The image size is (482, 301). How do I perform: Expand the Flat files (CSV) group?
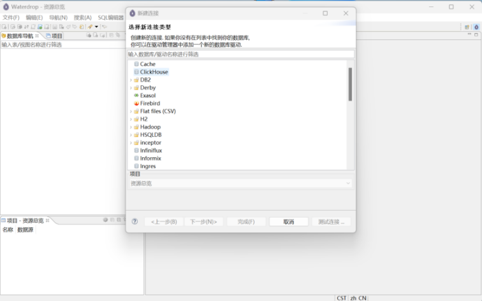coord(131,111)
